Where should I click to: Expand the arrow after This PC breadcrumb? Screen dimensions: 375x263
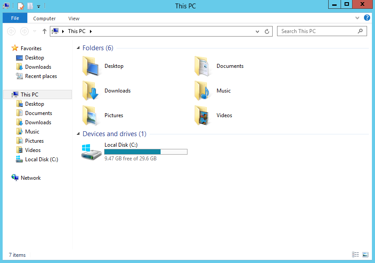click(x=90, y=31)
